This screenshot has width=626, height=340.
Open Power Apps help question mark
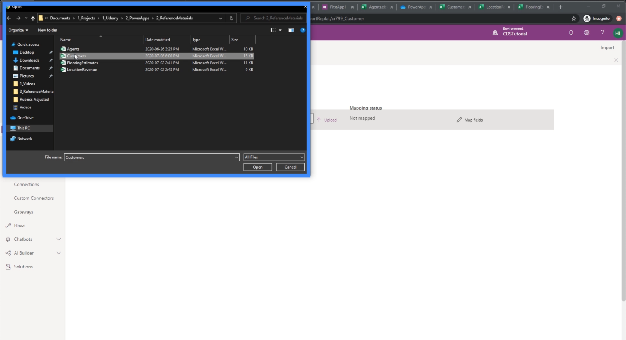coord(603,33)
